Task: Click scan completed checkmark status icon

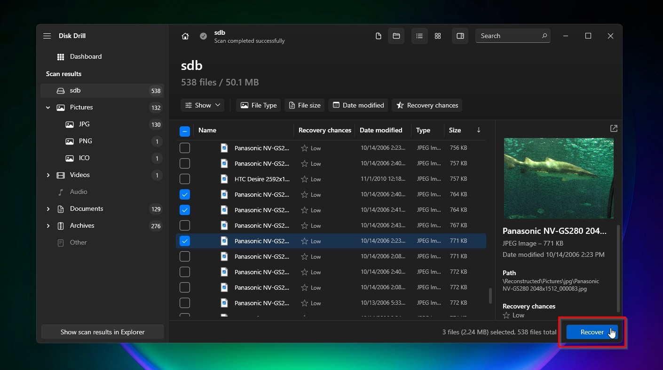Action: (203, 36)
